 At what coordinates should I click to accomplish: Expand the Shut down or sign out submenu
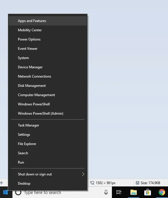point(48,174)
